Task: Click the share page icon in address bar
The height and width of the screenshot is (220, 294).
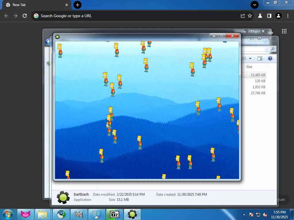Action: (243, 16)
